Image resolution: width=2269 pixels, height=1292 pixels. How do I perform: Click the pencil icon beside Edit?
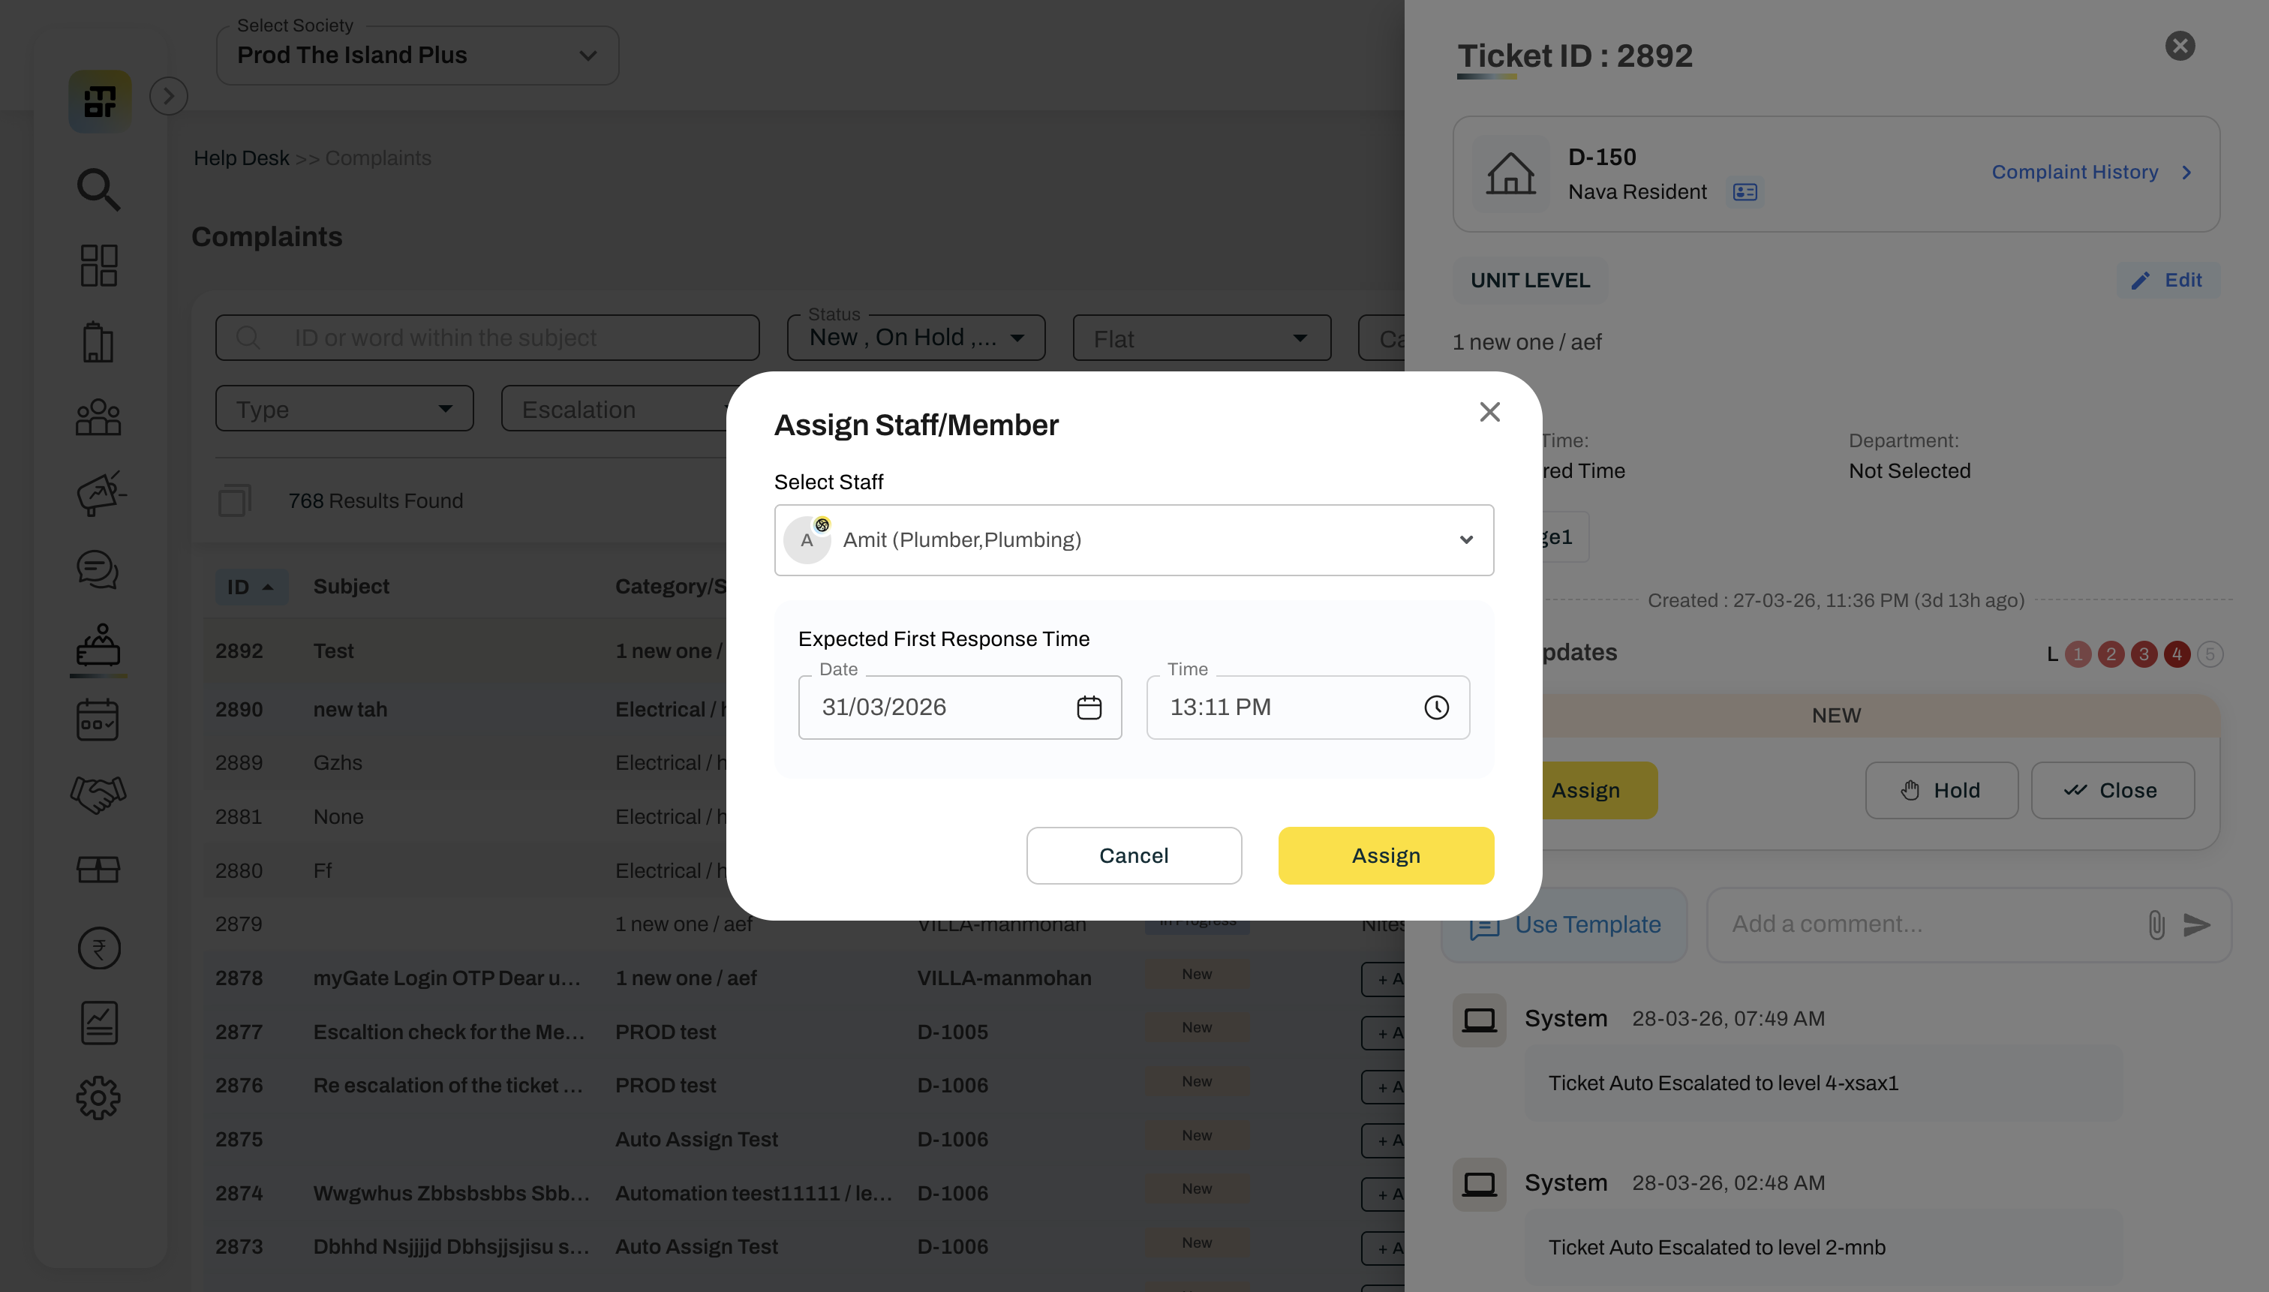[2141, 281]
